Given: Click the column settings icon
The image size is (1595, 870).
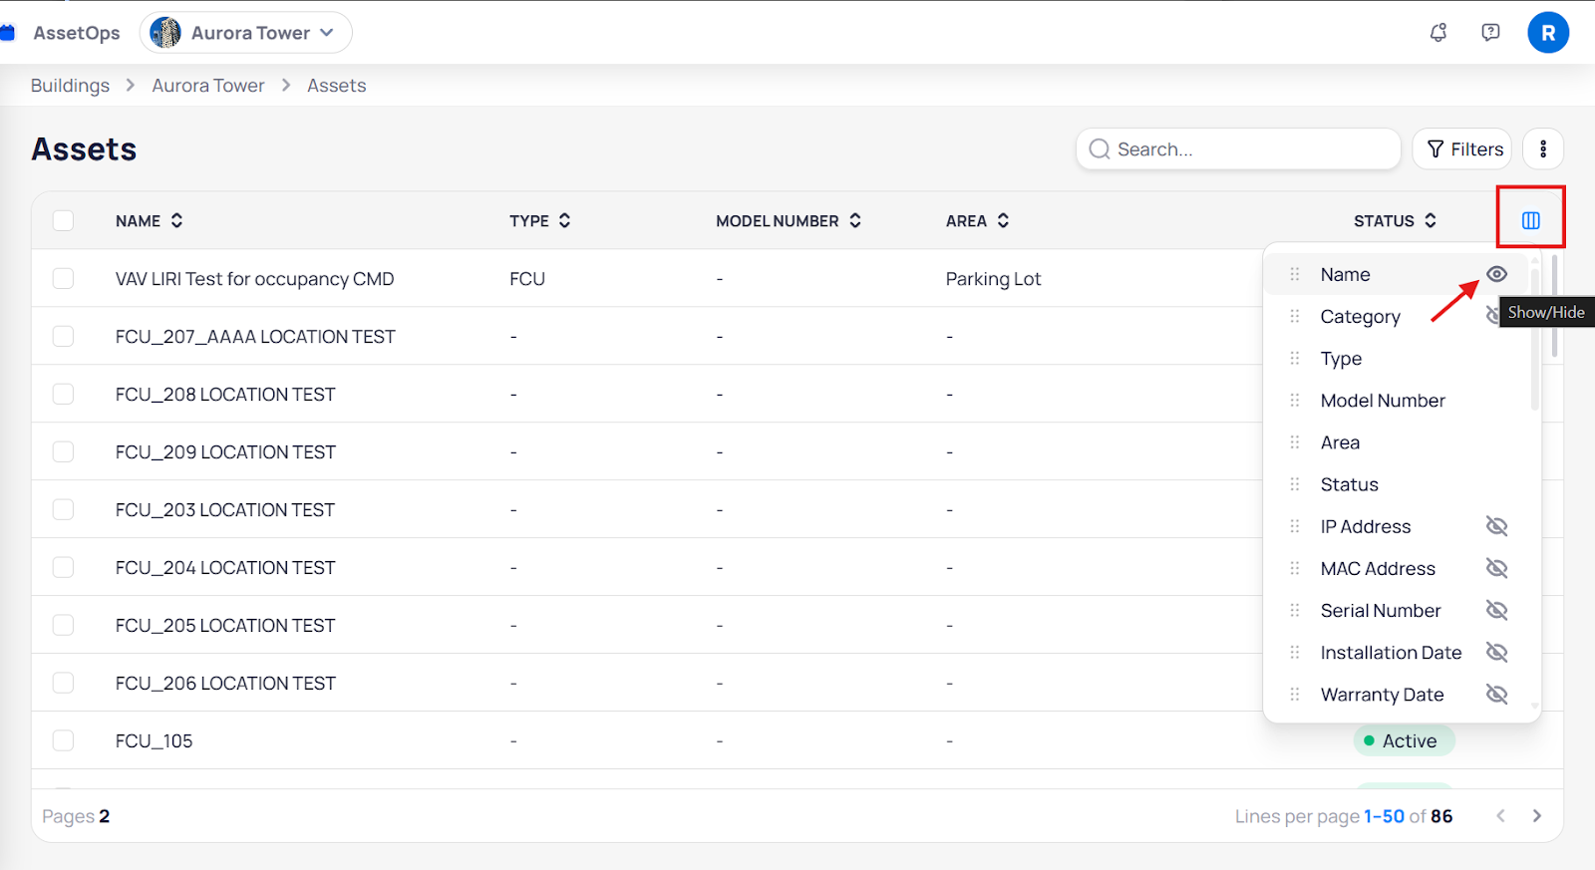Looking at the screenshot, I should pos(1530,220).
